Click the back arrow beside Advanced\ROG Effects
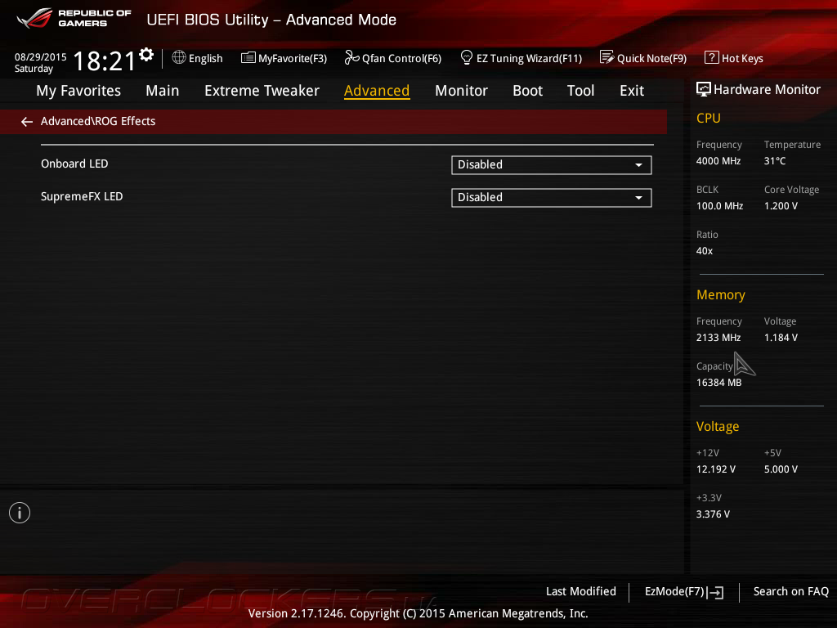837x628 pixels. click(27, 122)
